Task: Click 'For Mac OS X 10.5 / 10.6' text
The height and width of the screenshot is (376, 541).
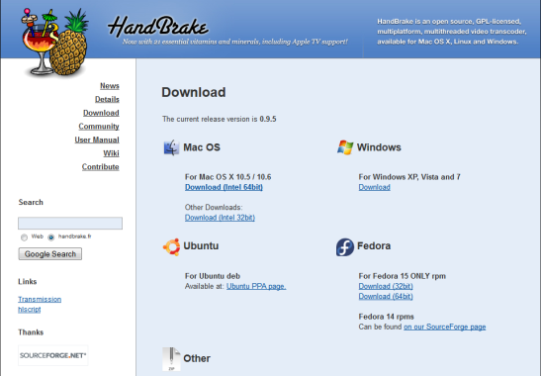Action: tap(228, 177)
